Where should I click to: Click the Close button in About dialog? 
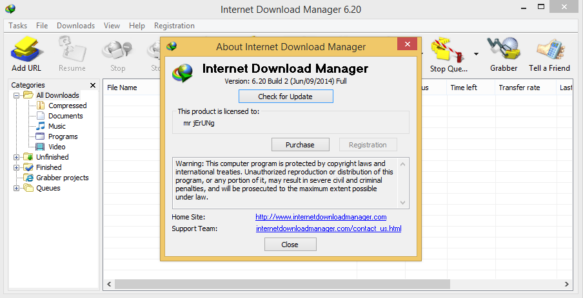(290, 245)
